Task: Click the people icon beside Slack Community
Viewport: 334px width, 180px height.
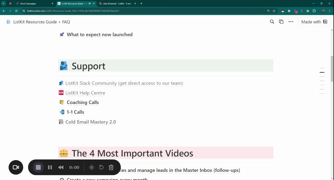Action: pos(61,83)
